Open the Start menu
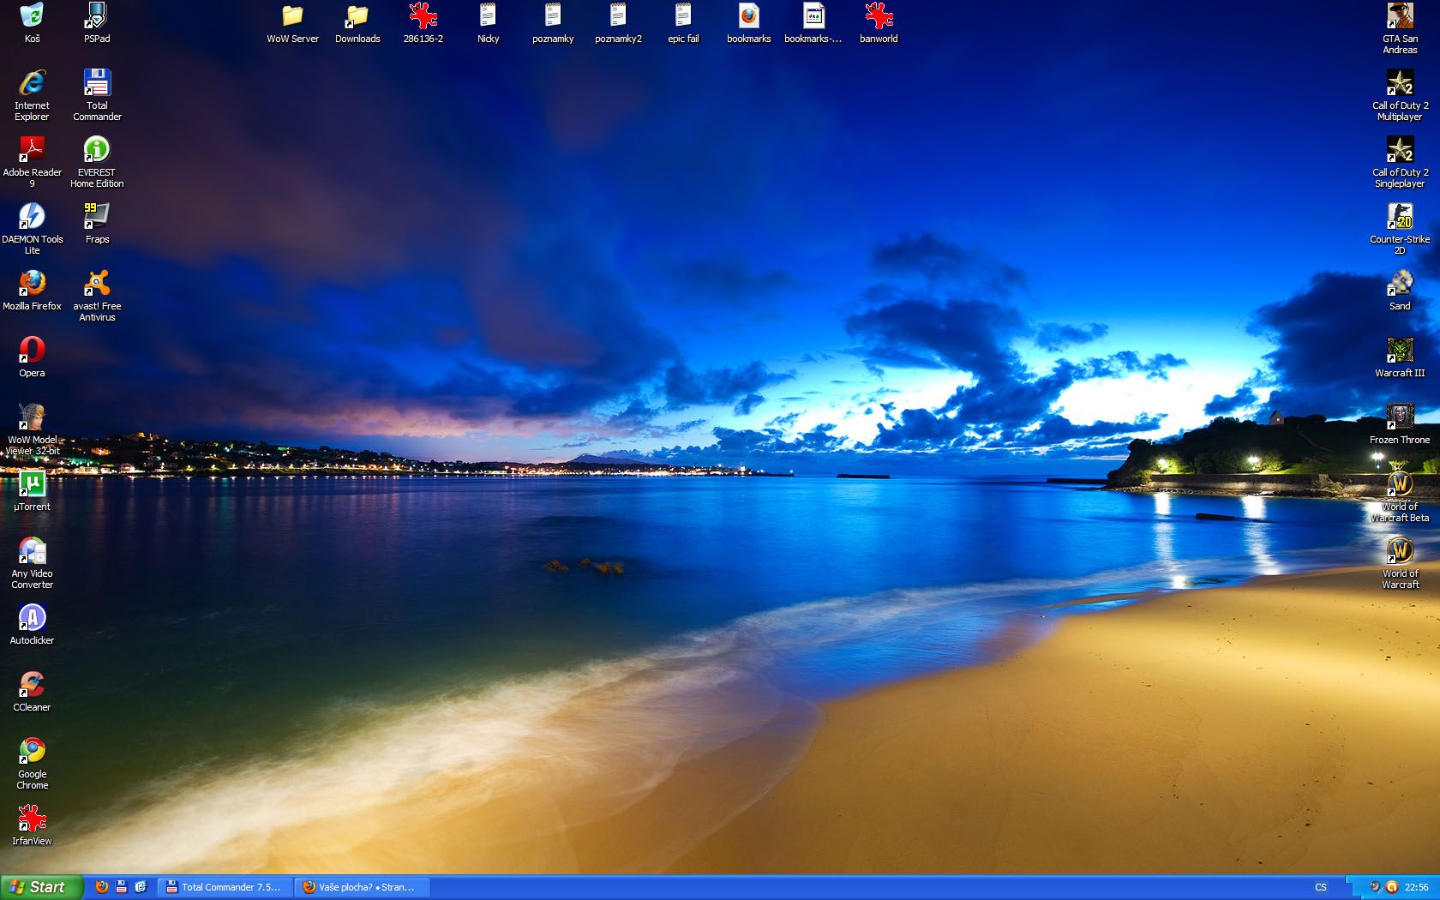The image size is (1440, 900). click(41, 887)
